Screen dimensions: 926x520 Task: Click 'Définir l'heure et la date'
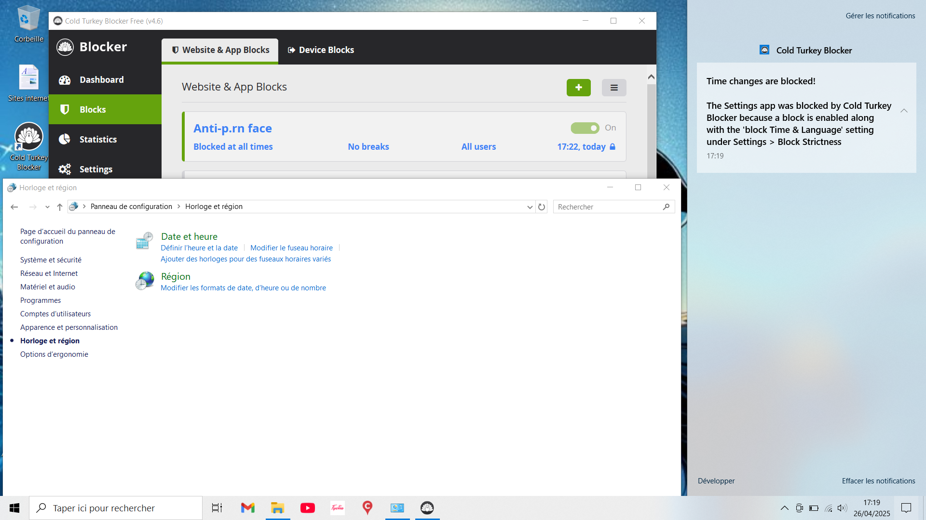[199, 248]
